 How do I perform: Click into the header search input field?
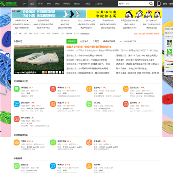[137, 4]
